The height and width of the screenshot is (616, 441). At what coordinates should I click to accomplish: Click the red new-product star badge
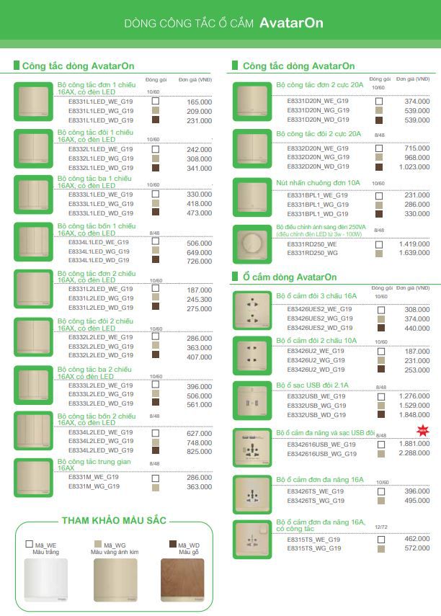pyautogui.click(x=423, y=431)
